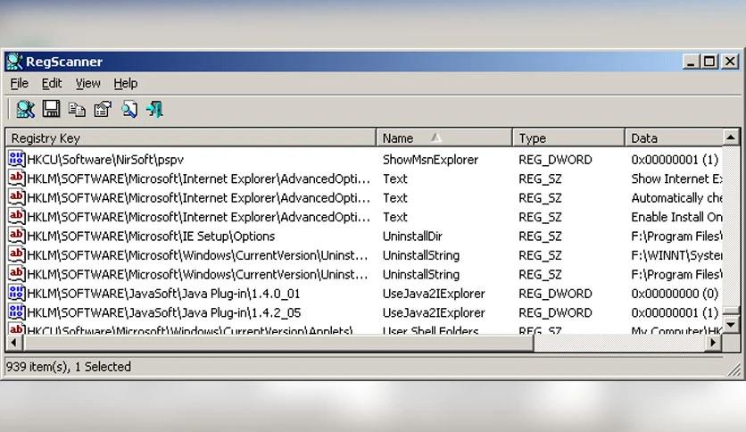Open the Edit menu
Viewport: 746px width, 432px height.
click(x=52, y=83)
